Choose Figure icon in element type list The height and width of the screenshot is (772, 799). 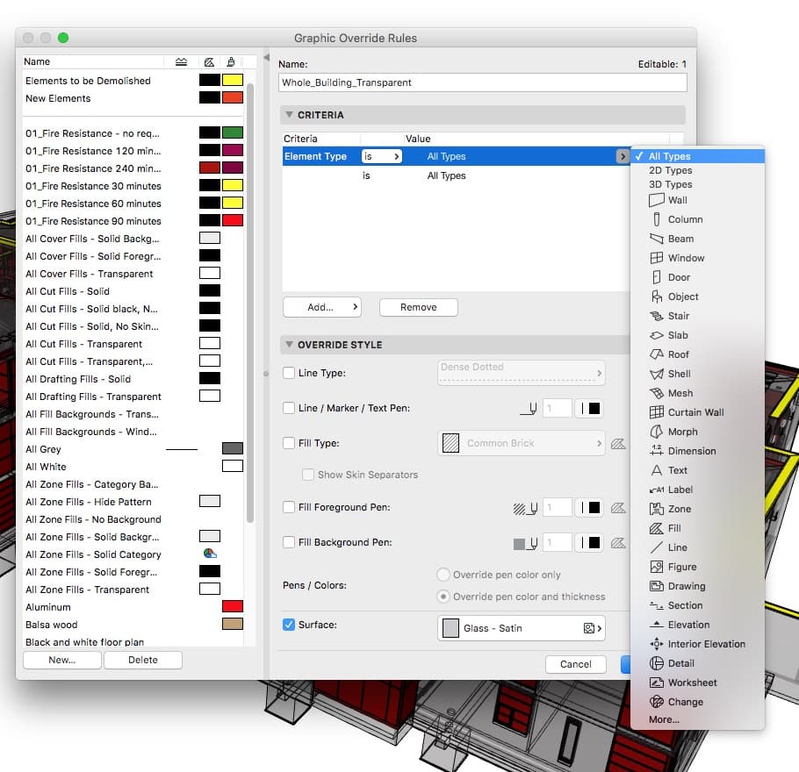pos(657,567)
